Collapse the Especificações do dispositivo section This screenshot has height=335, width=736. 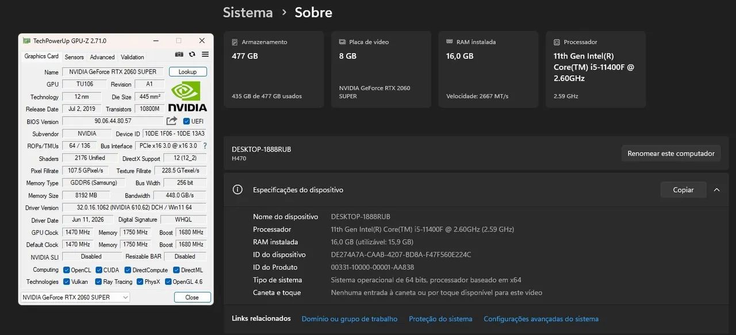716,190
